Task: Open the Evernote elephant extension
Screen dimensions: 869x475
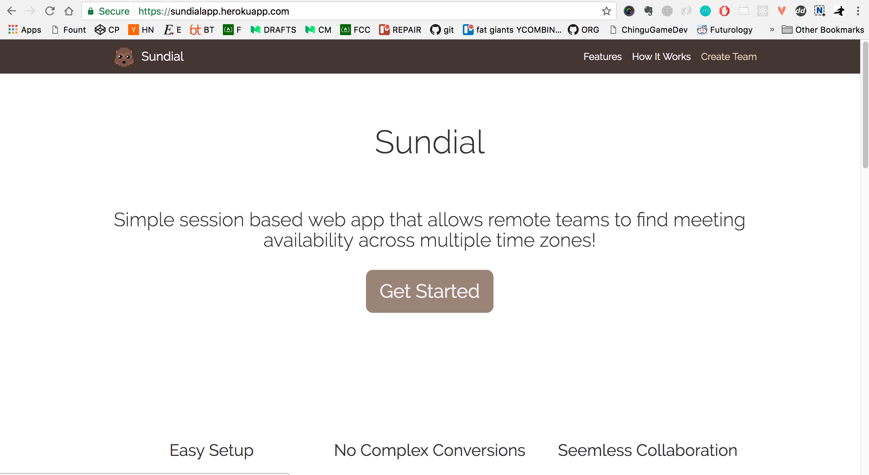Action: tap(648, 11)
